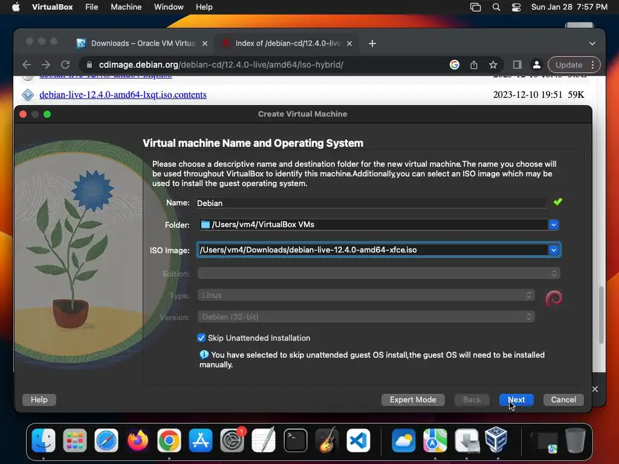Open Launchpad from the dock

click(74, 440)
